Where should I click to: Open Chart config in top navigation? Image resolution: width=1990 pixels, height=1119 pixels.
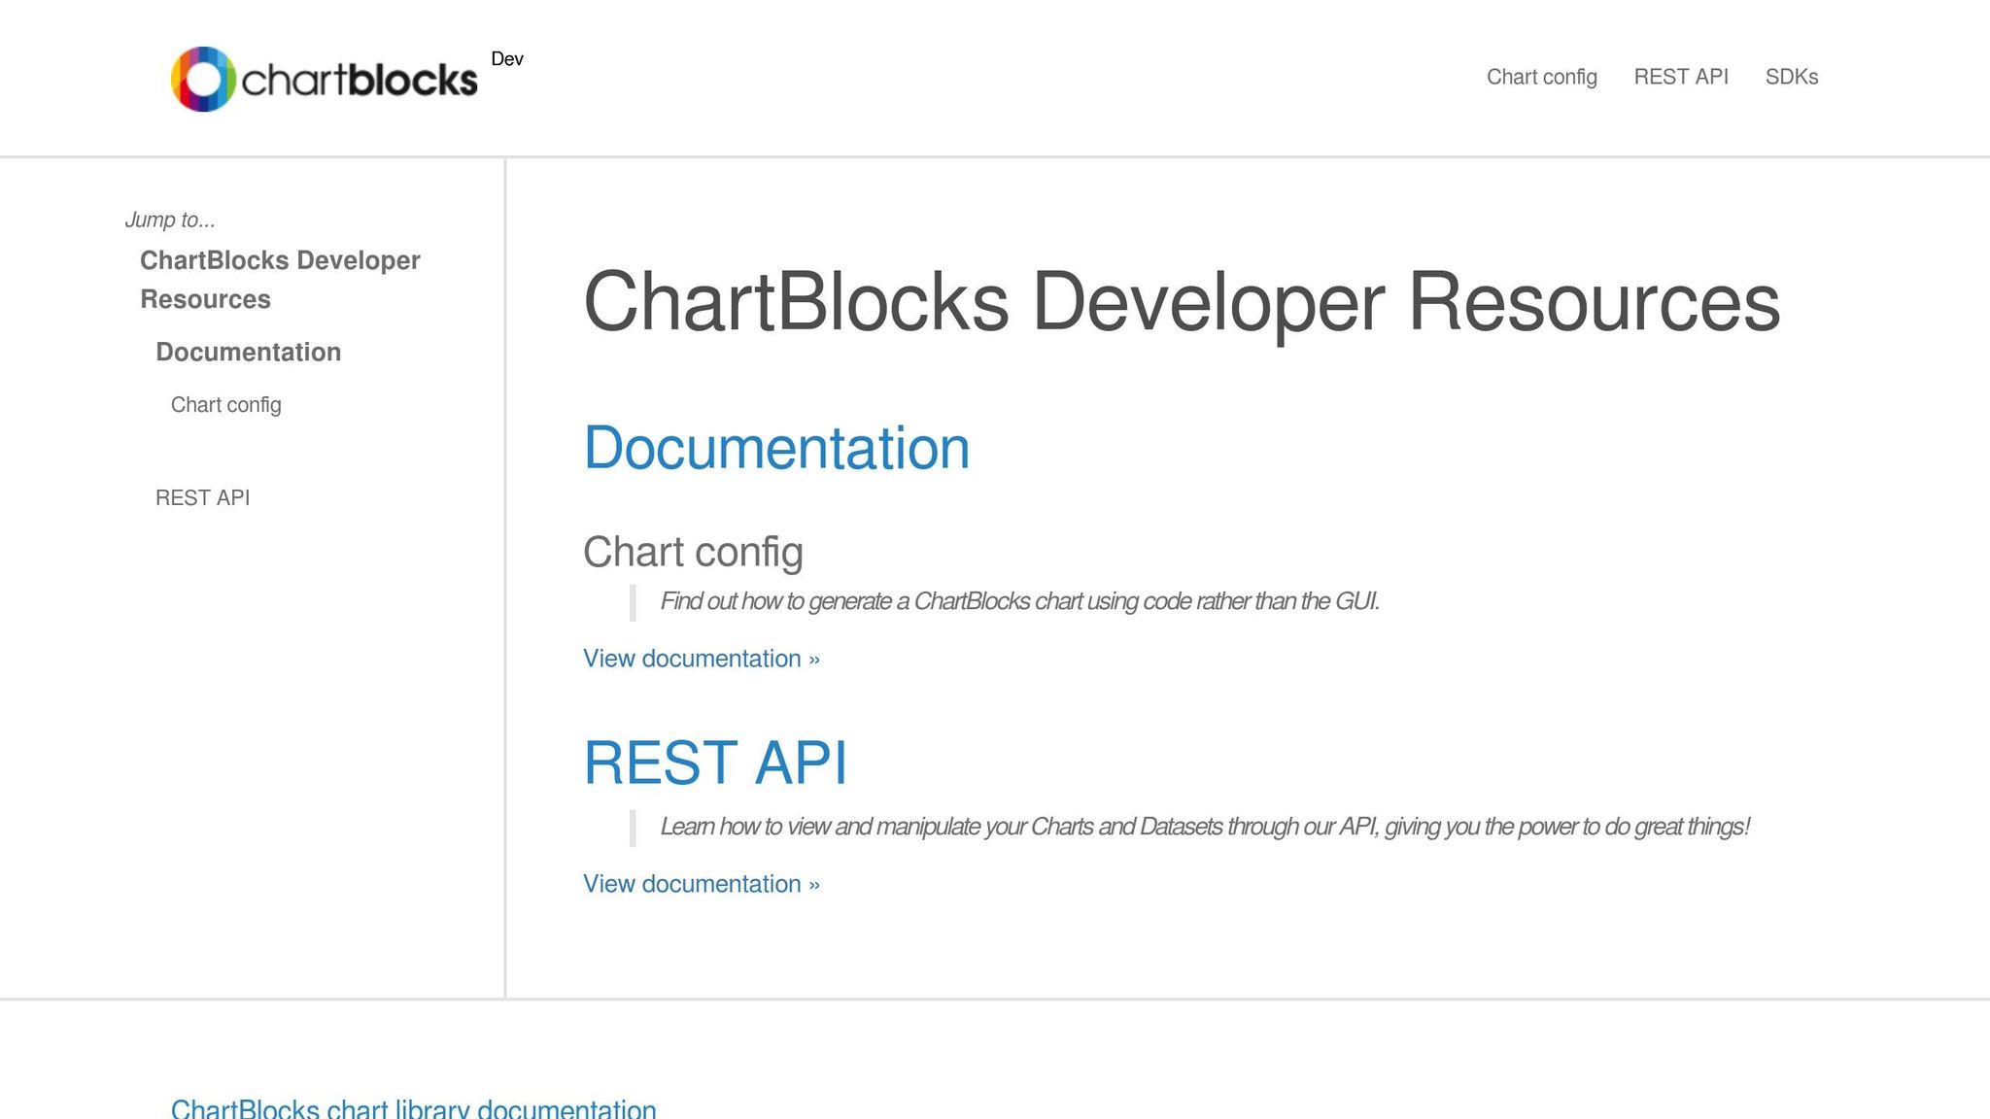click(1541, 77)
